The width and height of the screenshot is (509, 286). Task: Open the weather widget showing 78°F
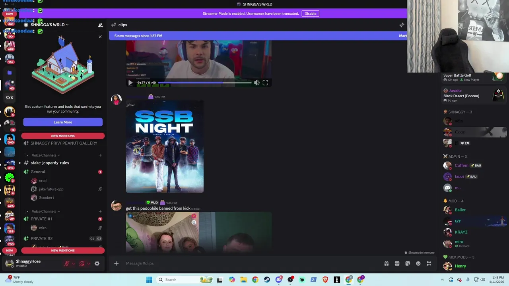point(20,279)
